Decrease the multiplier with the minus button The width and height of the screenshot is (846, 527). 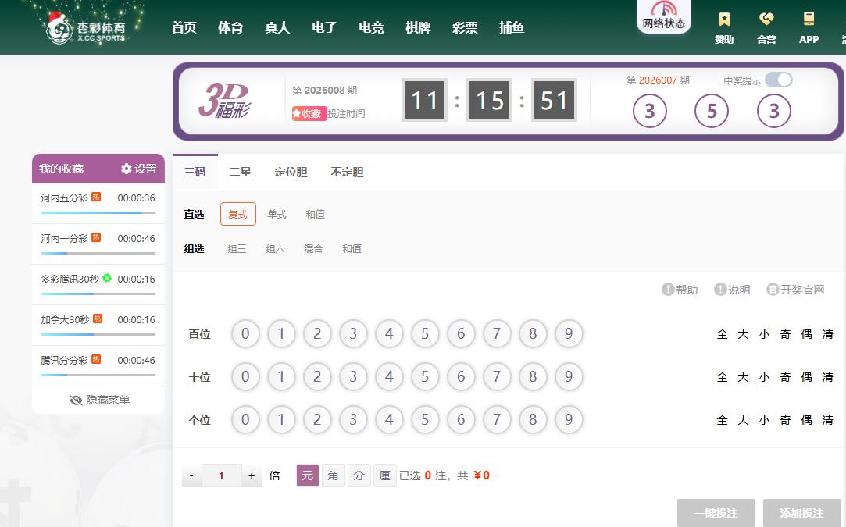191,475
